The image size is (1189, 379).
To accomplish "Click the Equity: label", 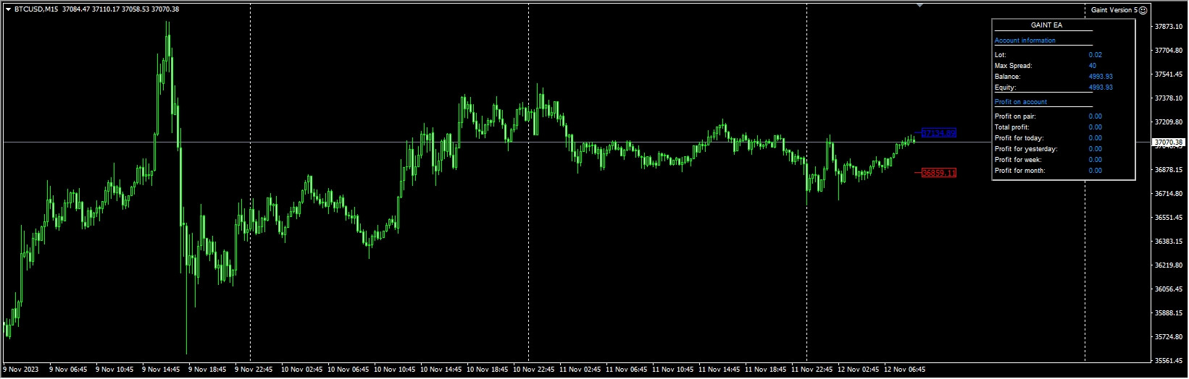I will click(x=1005, y=88).
